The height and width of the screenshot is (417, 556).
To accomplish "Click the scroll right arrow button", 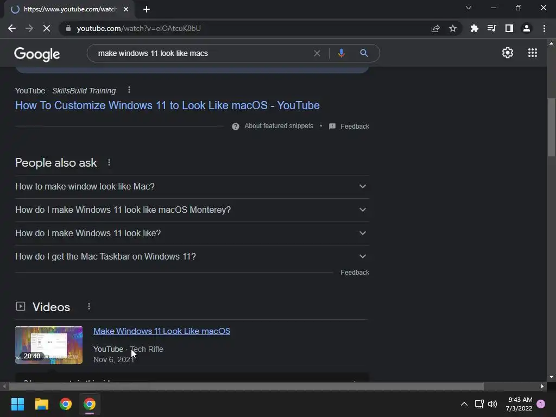I will click(542, 386).
